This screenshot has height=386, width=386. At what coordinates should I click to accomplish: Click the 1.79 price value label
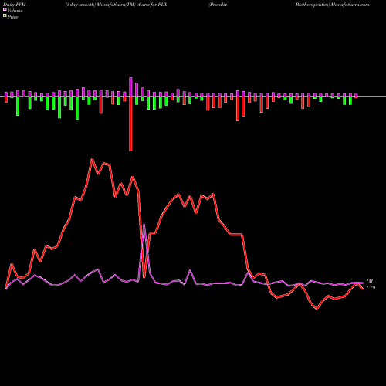(371, 288)
